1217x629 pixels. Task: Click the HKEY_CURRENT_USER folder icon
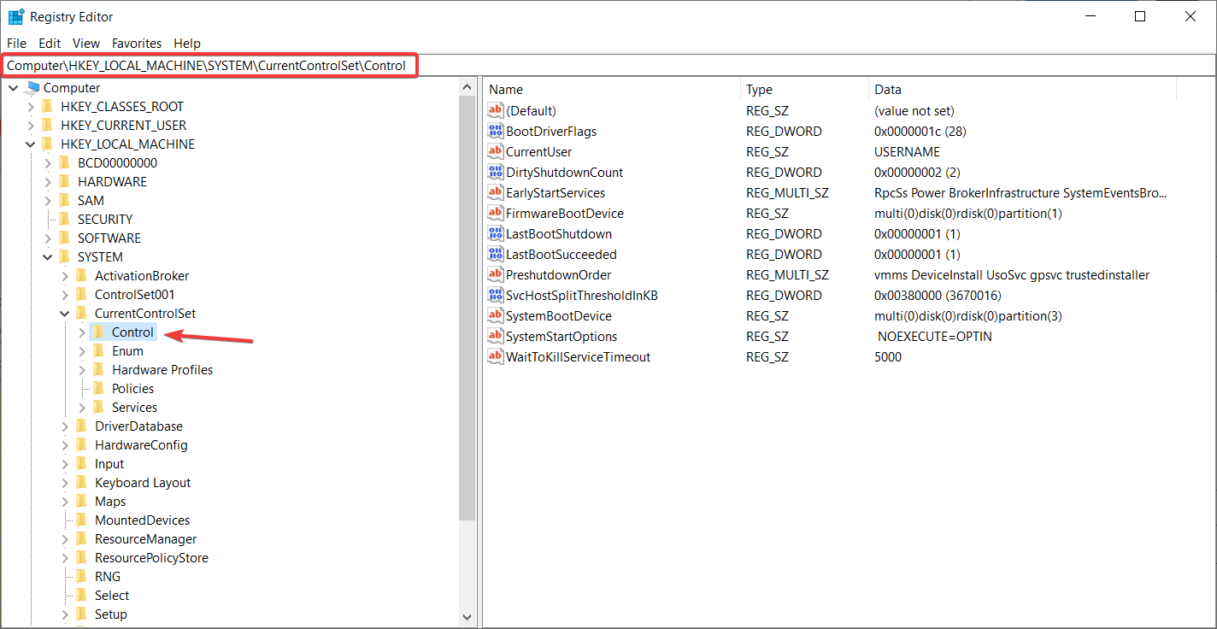click(49, 125)
